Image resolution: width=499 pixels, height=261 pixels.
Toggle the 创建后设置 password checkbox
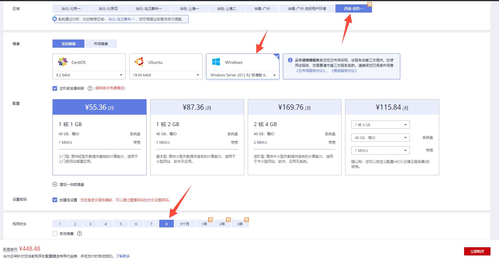coord(55,200)
